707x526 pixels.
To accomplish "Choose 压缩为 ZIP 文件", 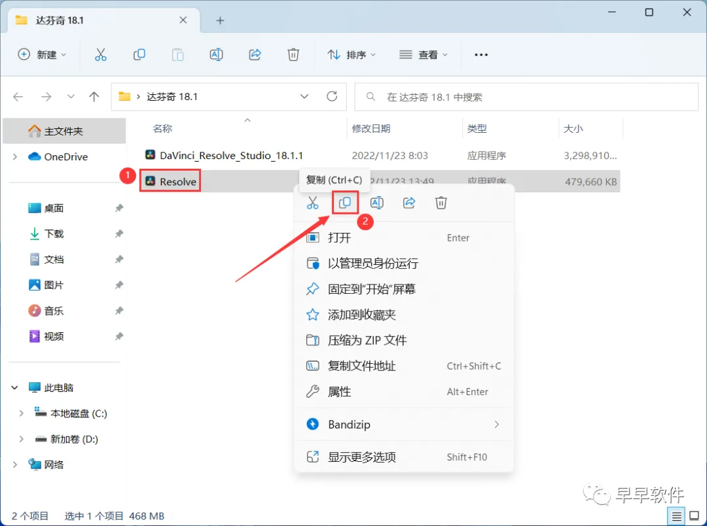I will 403,340.
